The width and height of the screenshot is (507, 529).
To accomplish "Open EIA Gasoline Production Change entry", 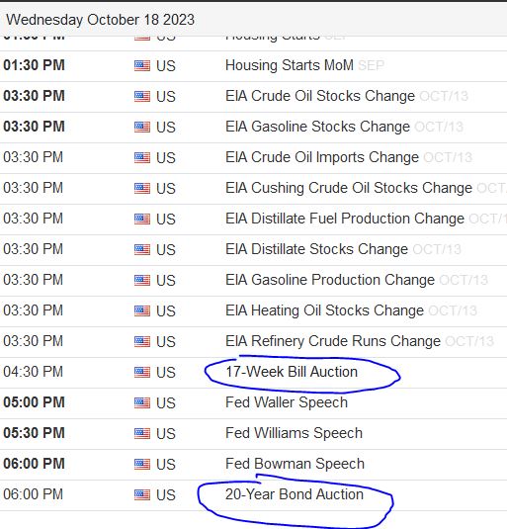I will coord(330,280).
